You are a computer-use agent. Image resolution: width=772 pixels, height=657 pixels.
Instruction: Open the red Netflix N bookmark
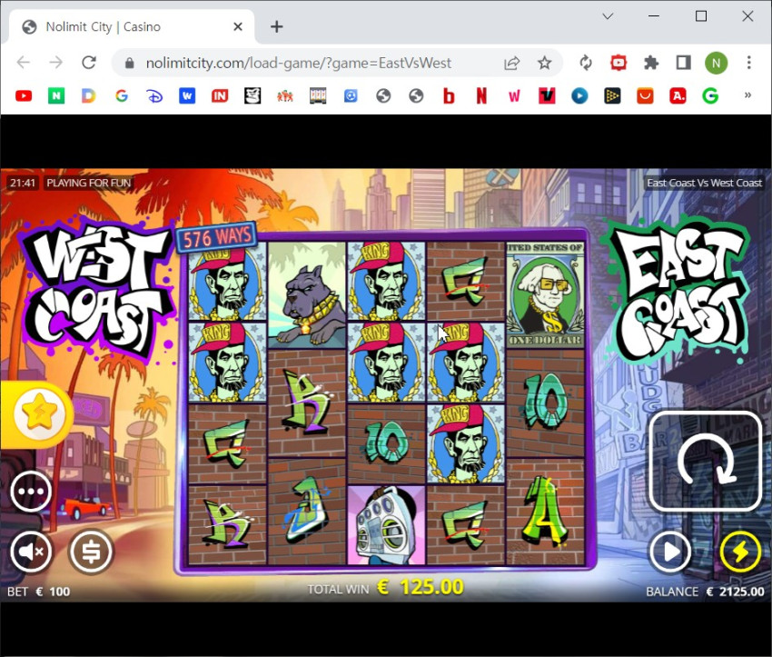(x=481, y=95)
